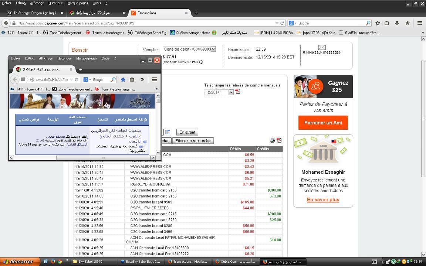Select C2C transfer to card 9589 row

pos(178,202)
